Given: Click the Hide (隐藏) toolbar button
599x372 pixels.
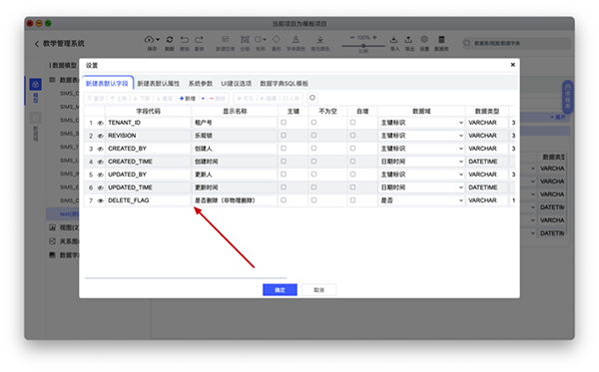Looking at the screenshot, I should pos(269,99).
